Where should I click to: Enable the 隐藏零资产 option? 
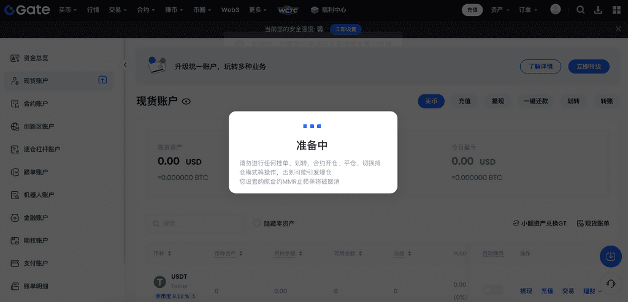[x=257, y=224]
